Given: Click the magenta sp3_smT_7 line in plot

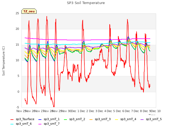Looking at the screenshot, I should pos(88,40).
